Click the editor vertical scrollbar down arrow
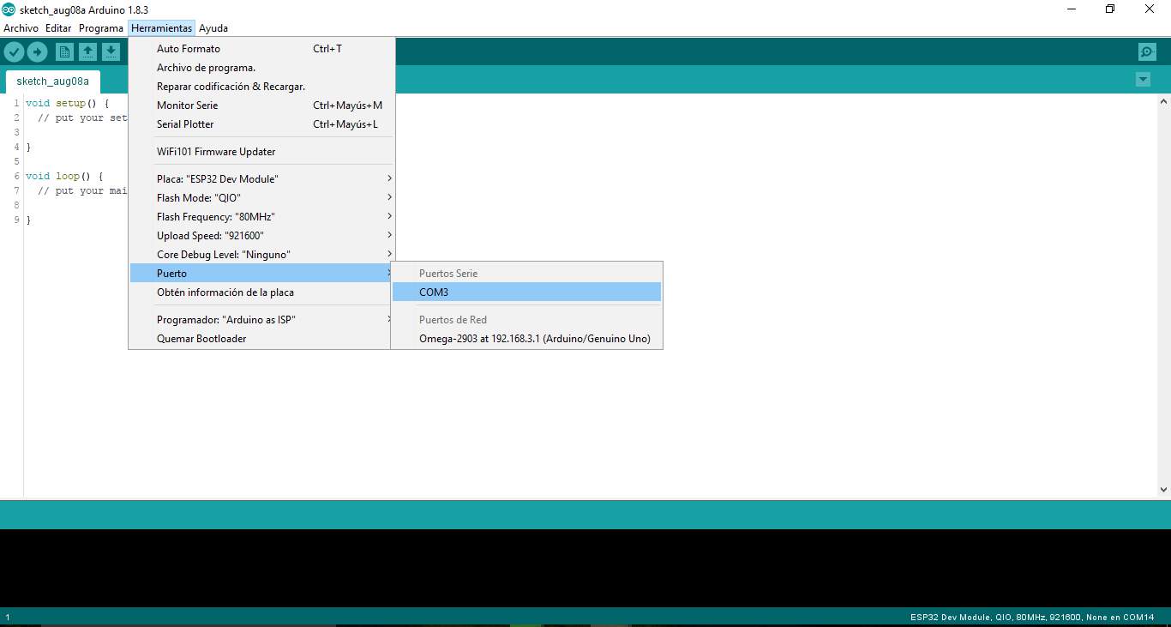1171x627 pixels. click(1163, 490)
